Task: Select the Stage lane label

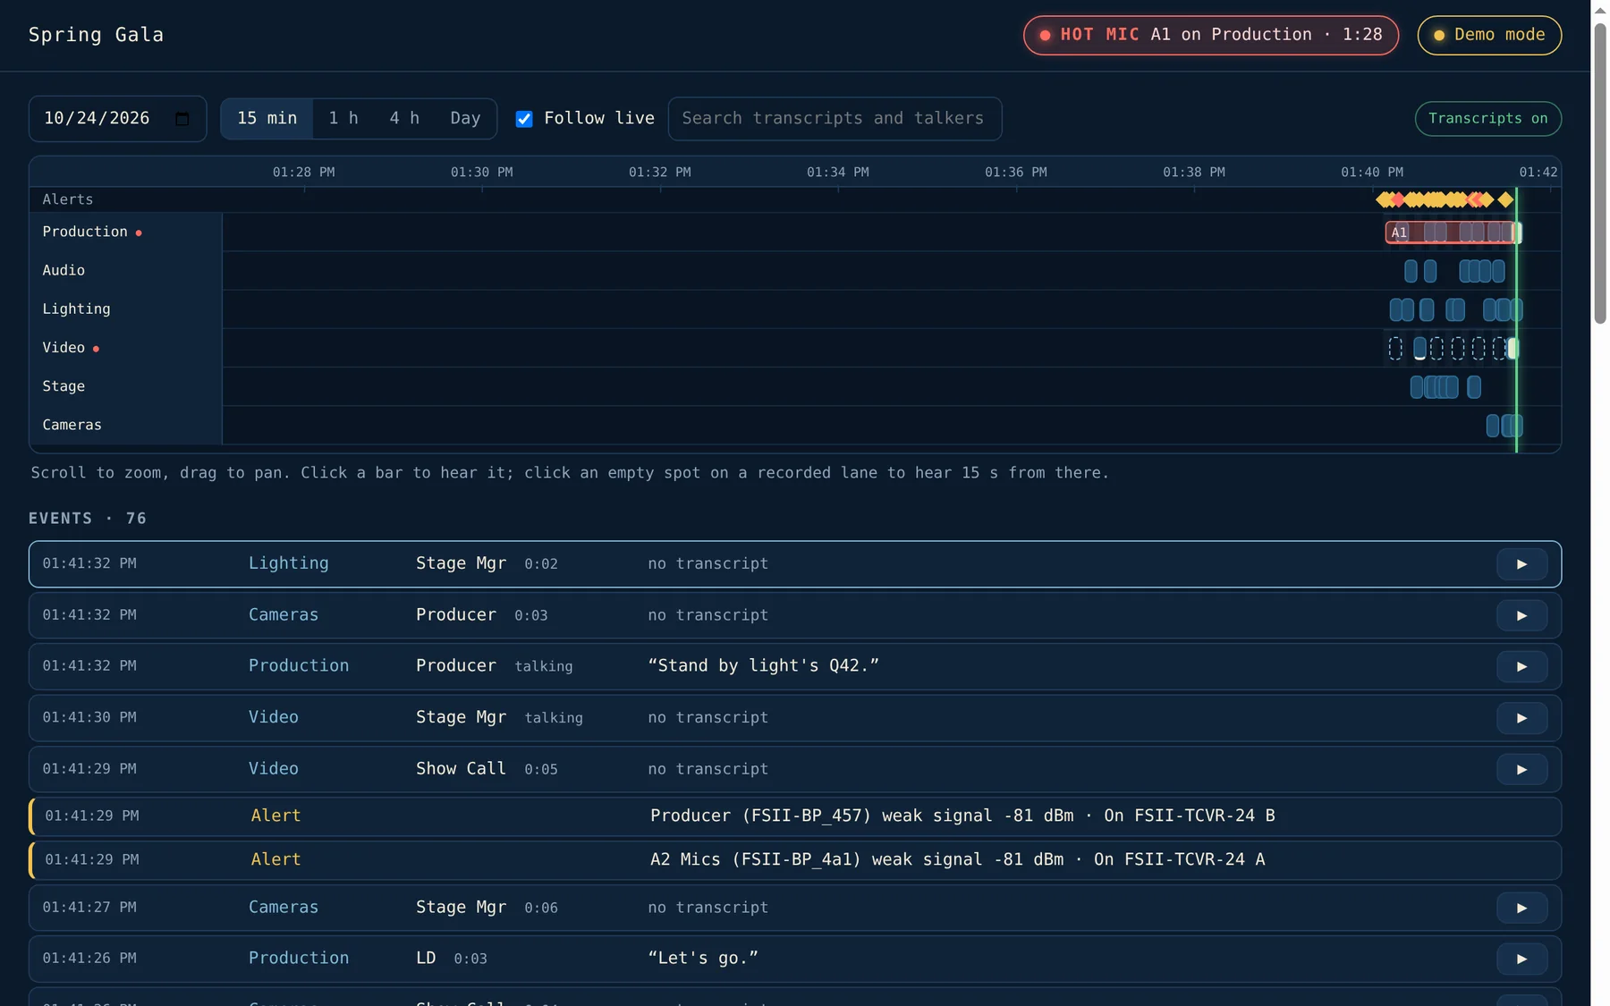Action: 64,386
